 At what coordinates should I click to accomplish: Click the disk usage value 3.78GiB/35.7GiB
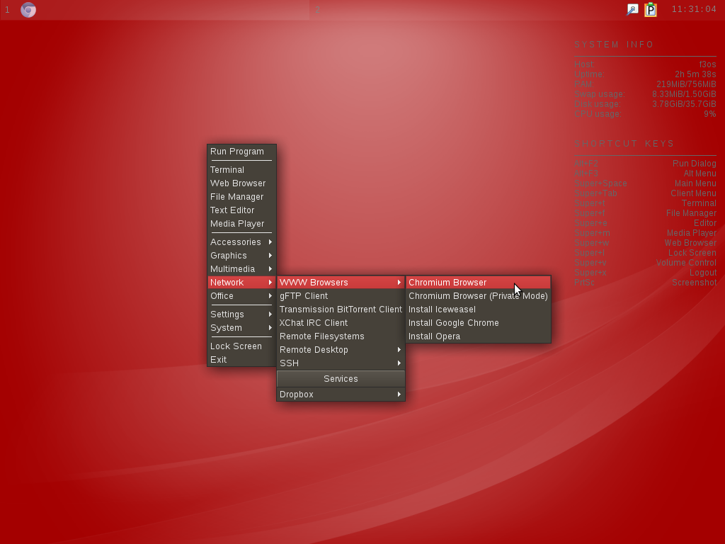684,104
